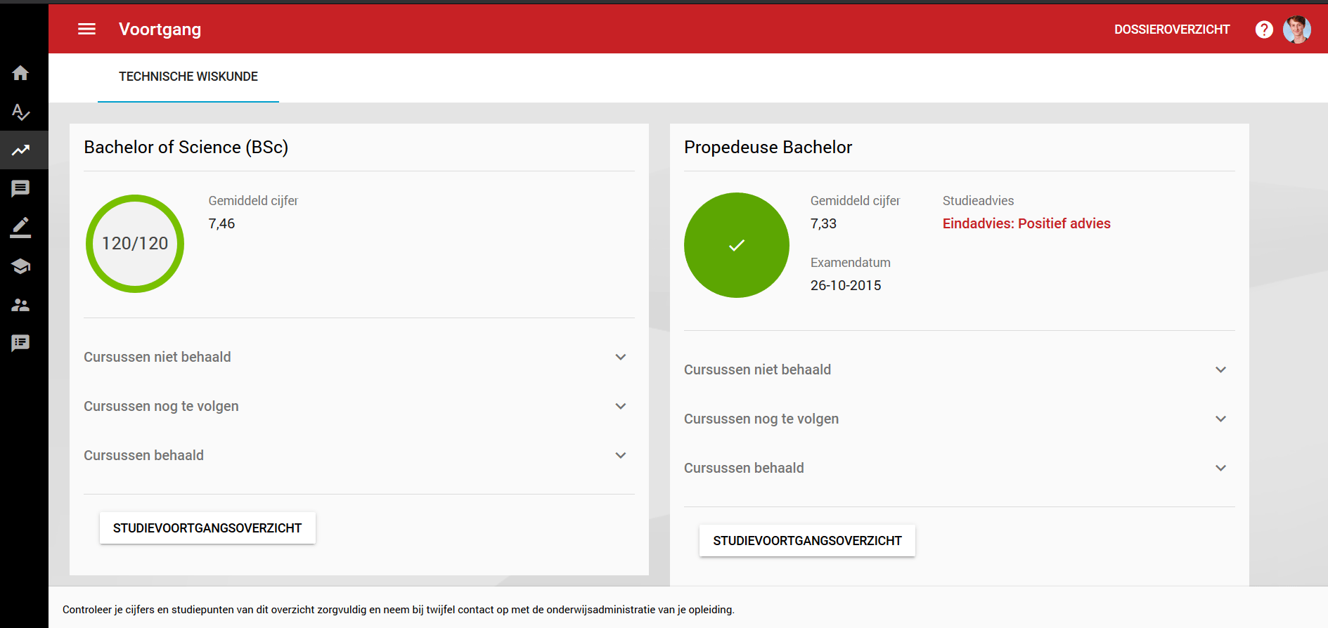Open the people group sidebar icon

click(20, 305)
